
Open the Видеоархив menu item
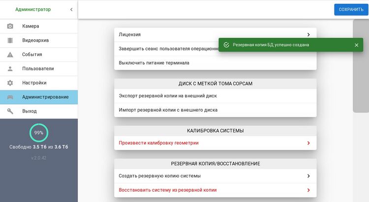[x=35, y=40]
